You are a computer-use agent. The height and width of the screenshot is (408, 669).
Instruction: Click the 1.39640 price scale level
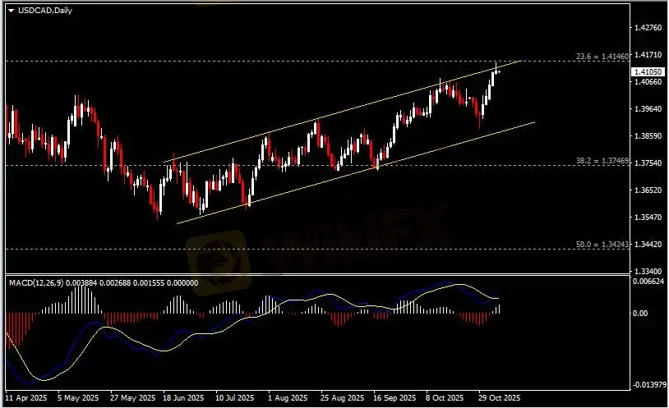coord(648,108)
